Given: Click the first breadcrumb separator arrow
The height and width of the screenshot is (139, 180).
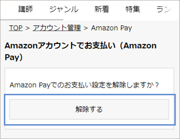Looking at the screenshot, I should click(28, 28).
